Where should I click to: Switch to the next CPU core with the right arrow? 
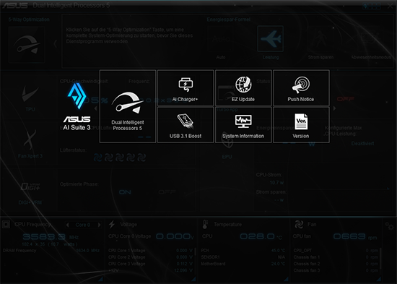[100, 225]
